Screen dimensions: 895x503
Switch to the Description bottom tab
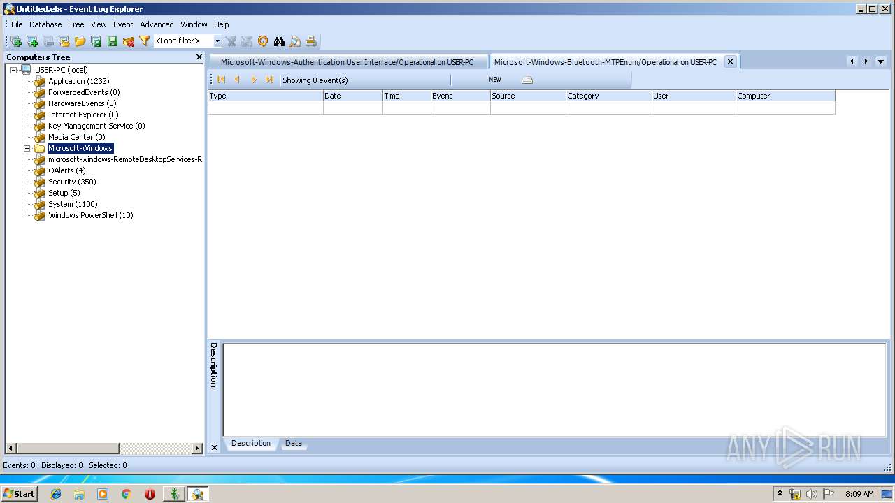tap(251, 443)
